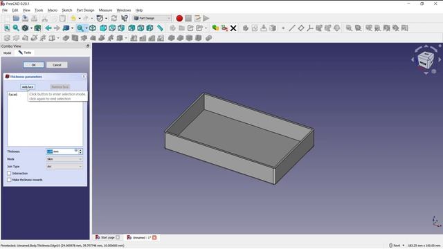Open the Part Design workbench dropdown
This screenshot has height=249, width=443.
152,18
